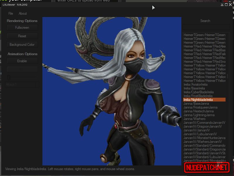
Task: Click the animation timeline slider handle
Action: click(9, 77)
